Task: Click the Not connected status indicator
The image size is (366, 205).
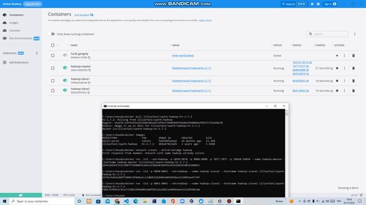Action: tap(91, 195)
